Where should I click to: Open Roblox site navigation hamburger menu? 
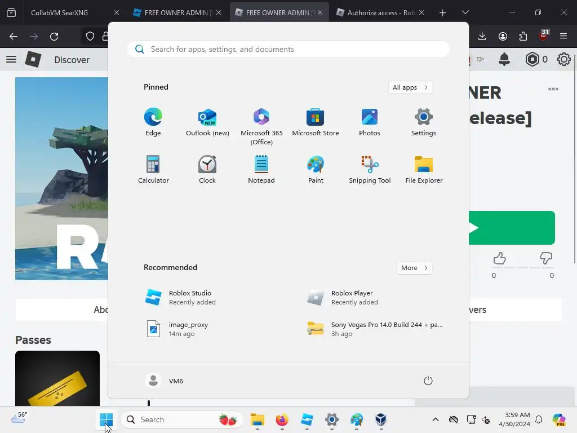click(x=11, y=59)
